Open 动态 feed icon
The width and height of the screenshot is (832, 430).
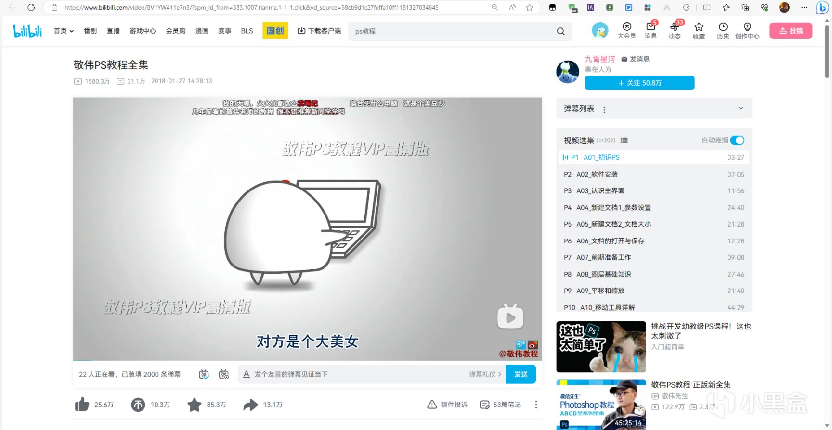tap(675, 30)
